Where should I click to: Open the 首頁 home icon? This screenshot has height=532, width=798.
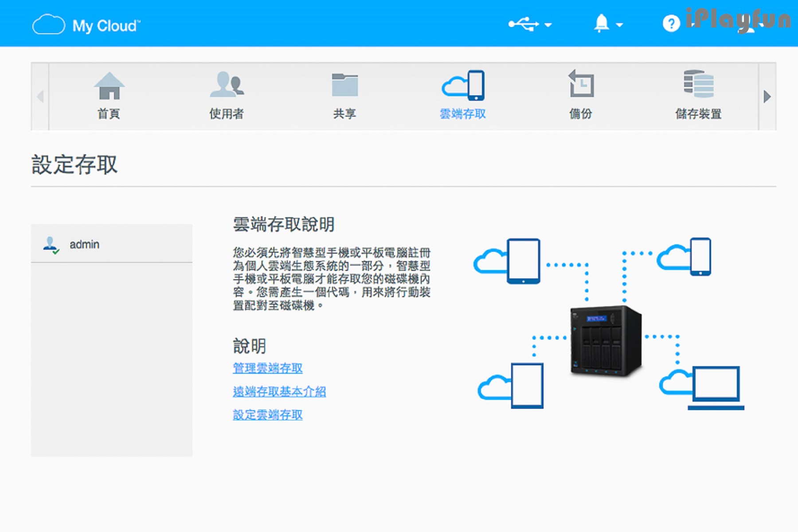[x=109, y=87]
